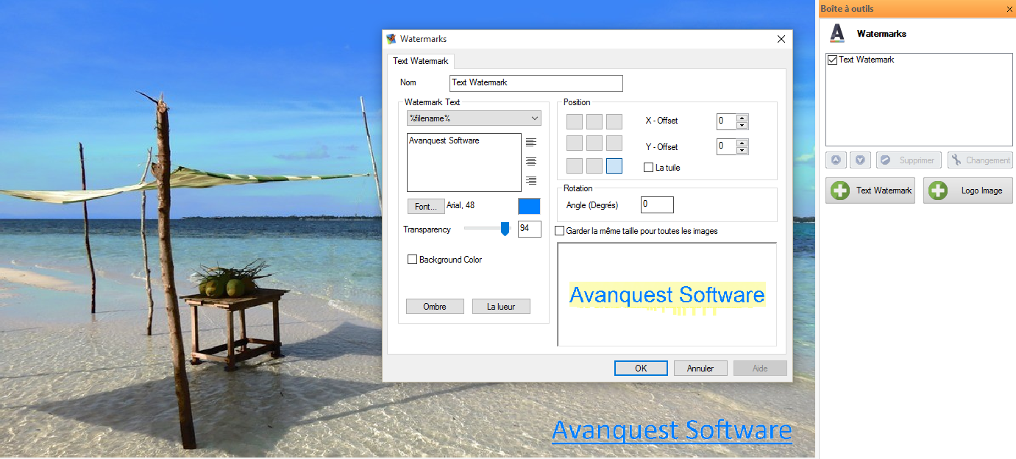The height and width of the screenshot is (459, 1016).
Task: Select the bottom-center position square
Action: pyautogui.click(x=594, y=166)
